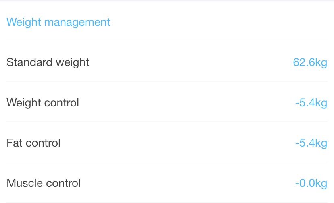
Task: Tap the -5.4kg value beside Weight control
Action: (311, 103)
